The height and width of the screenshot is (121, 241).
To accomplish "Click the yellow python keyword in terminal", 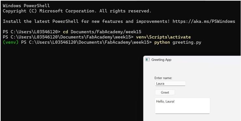I will tap(162, 42).
